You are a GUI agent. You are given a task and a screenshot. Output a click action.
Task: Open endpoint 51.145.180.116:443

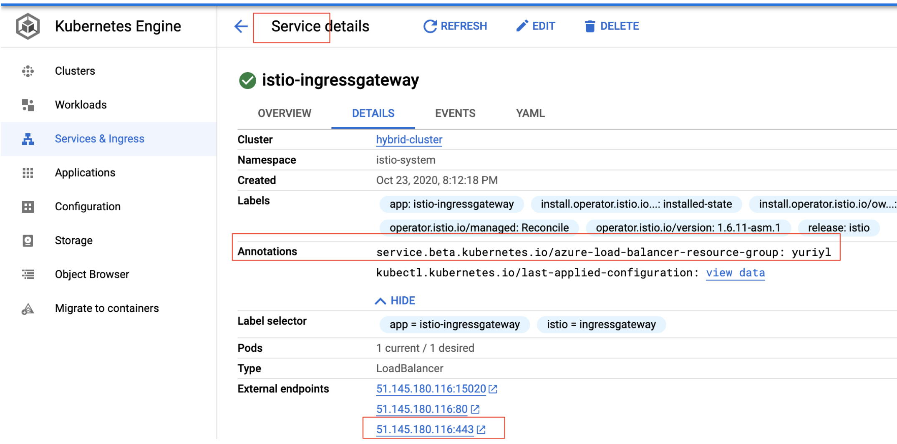425,430
